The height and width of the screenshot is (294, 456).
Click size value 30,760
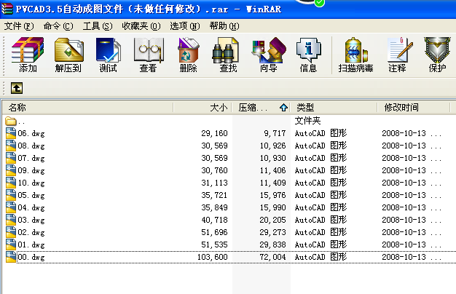click(214, 170)
